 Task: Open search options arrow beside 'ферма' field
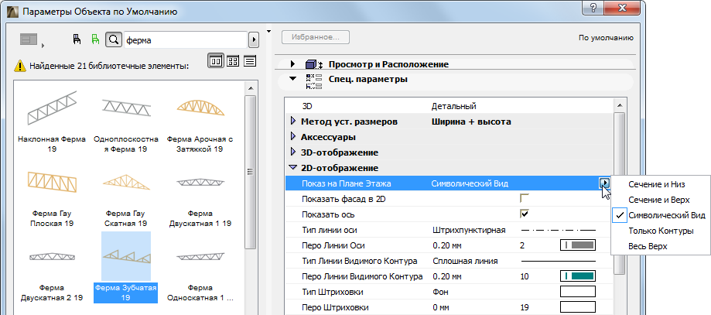click(252, 38)
